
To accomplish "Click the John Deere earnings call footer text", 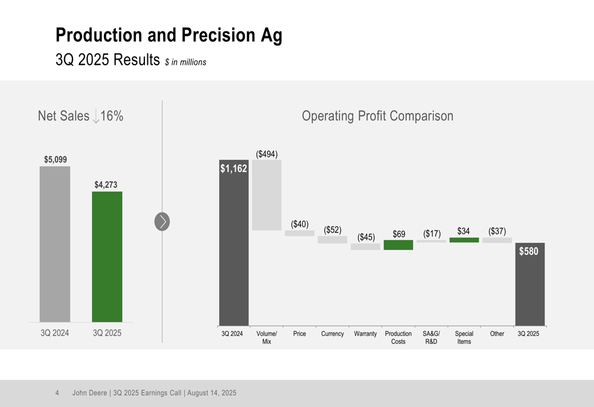I will point(154,393).
